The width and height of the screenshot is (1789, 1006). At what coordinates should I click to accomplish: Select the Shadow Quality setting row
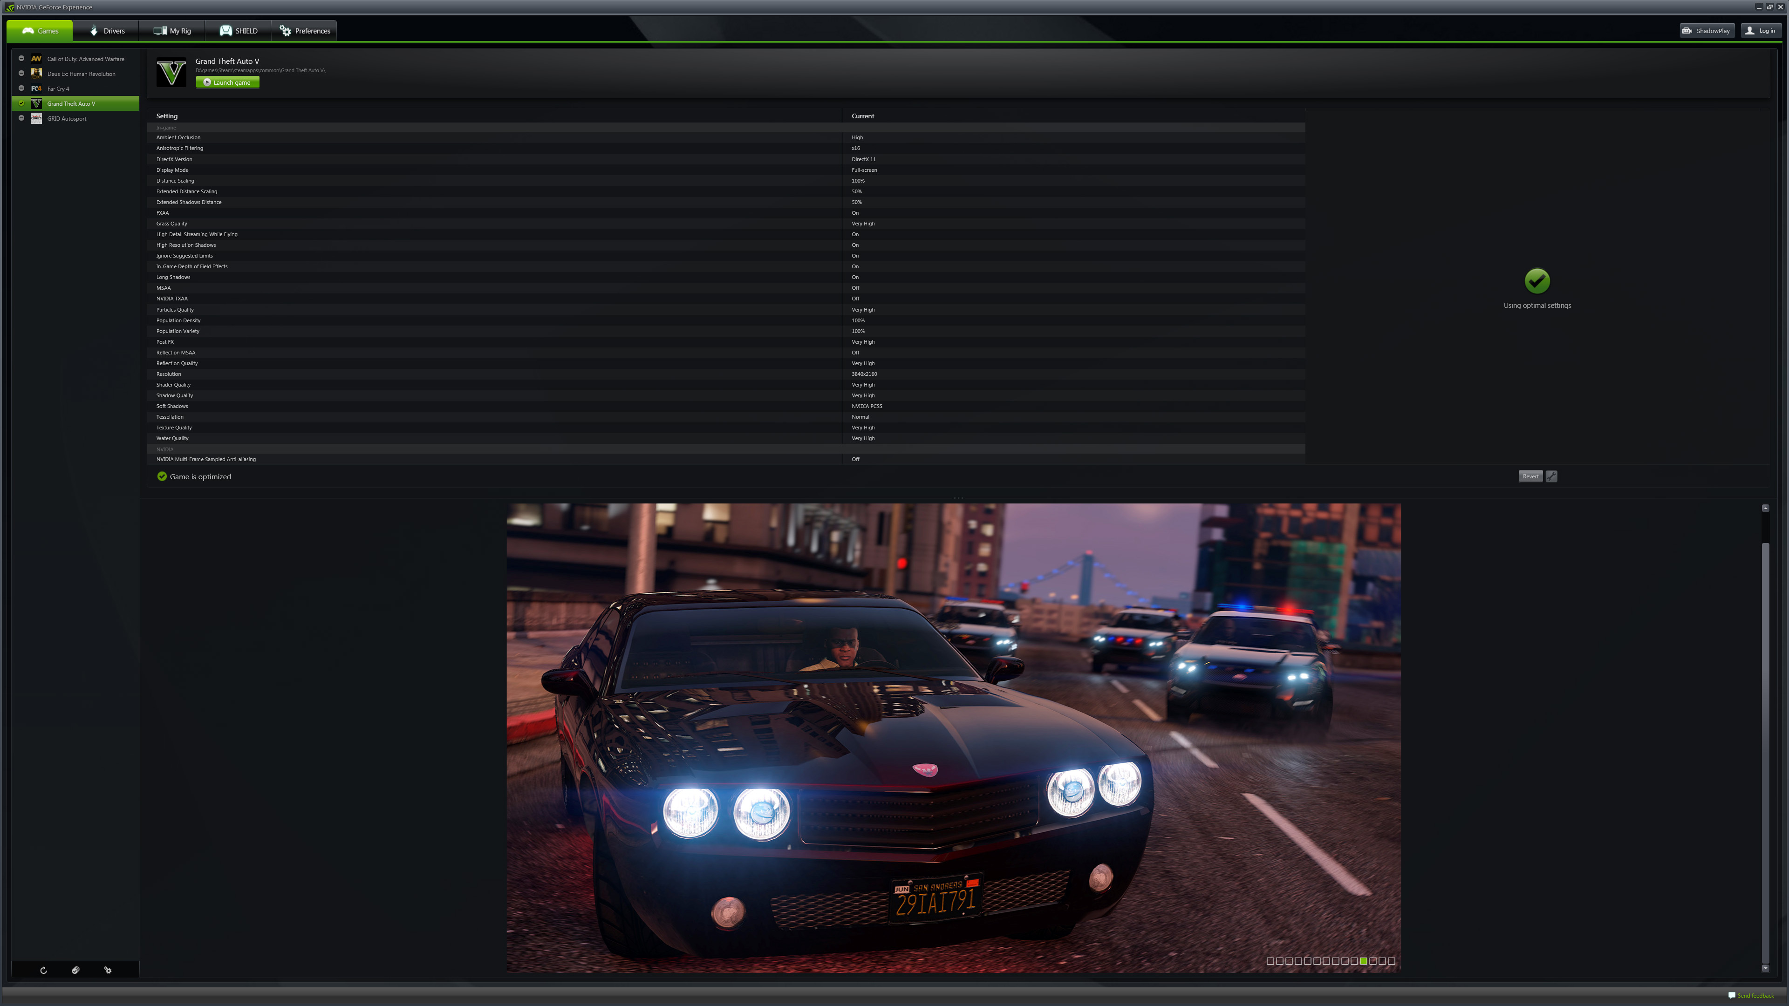(x=726, y=396)
